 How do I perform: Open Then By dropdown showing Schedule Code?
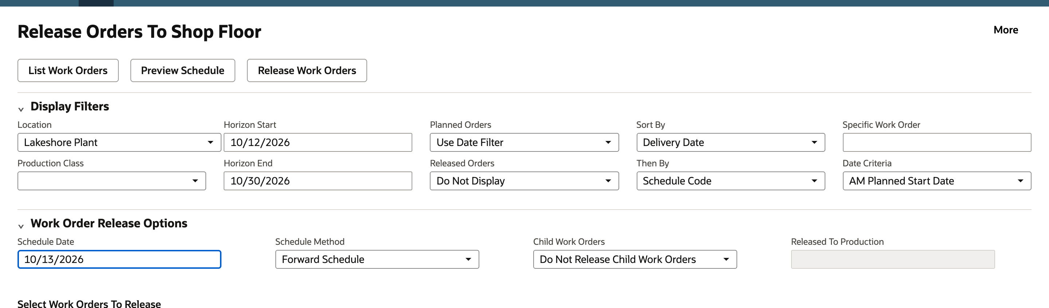pos(731,181)
